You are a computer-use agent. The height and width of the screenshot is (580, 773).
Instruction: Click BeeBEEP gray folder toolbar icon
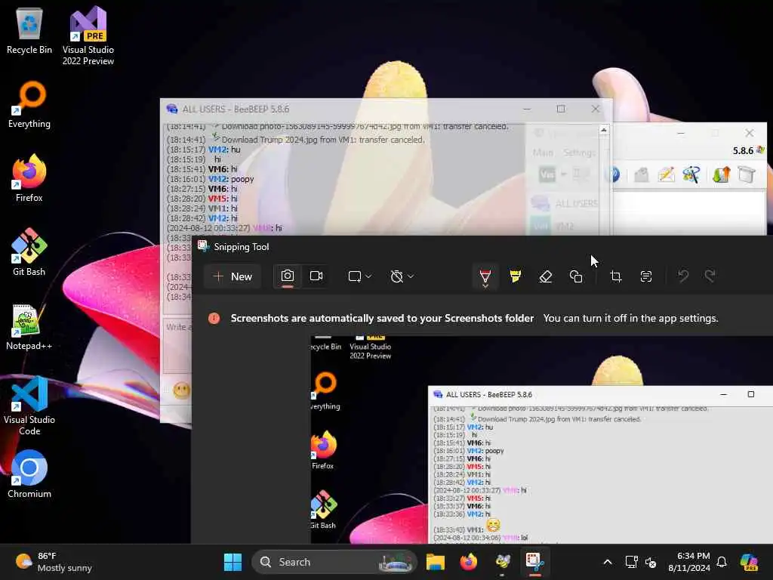click(641, 174)
